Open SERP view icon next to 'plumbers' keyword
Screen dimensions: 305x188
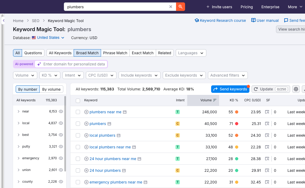click(x=109, y=124)
